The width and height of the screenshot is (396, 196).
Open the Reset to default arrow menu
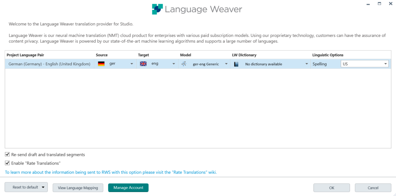point(43,187)
